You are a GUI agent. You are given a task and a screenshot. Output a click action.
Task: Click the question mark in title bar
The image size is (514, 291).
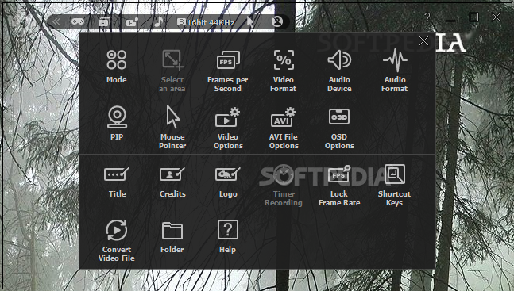427,17
